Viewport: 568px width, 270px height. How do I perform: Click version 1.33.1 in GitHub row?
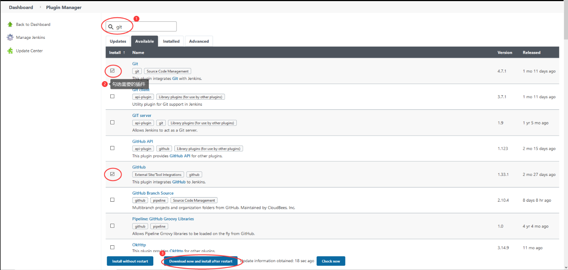point(503,174)
